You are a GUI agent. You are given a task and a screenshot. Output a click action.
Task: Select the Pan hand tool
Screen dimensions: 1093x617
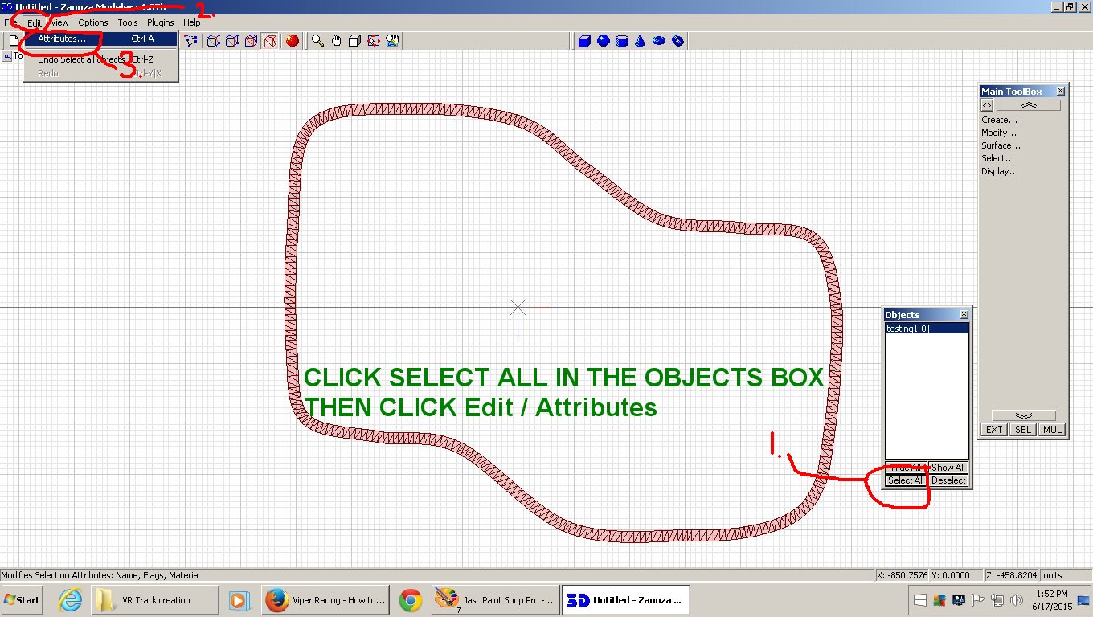tap(337, 40)
